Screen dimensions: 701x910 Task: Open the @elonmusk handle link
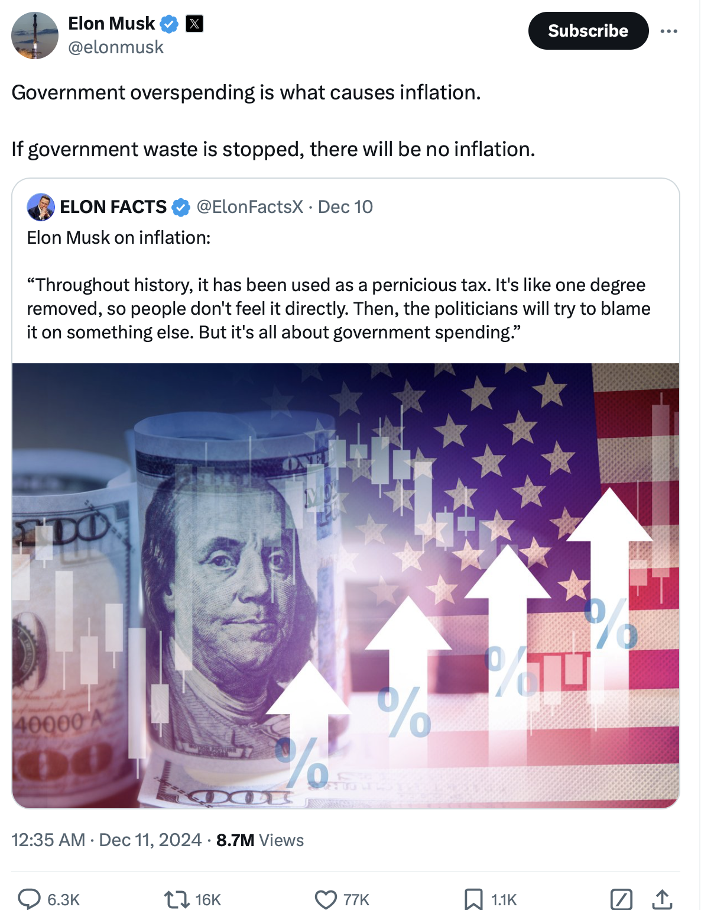116,47
